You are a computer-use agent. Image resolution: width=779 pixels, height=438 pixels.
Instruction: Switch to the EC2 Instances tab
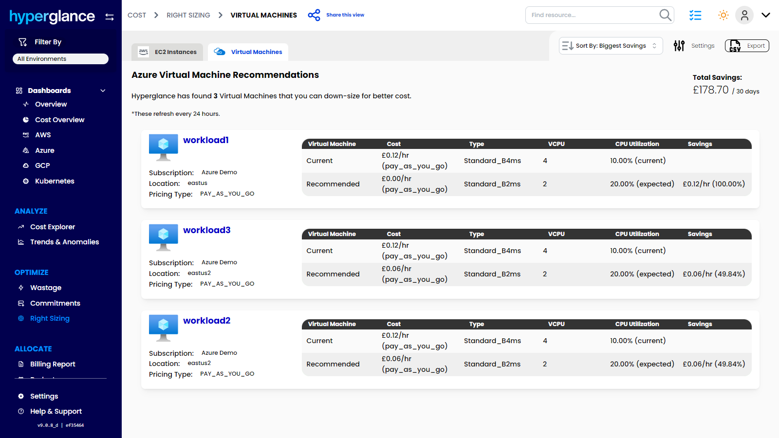pyautogui.click(x=167, y=52)
